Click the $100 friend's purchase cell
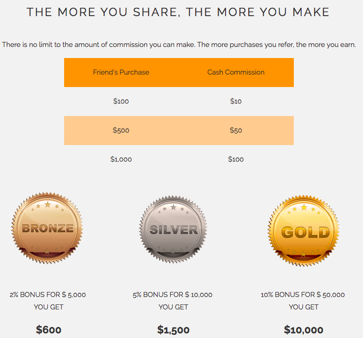The height and width of the screenshot is (338, 363). (x=121, y=101)
